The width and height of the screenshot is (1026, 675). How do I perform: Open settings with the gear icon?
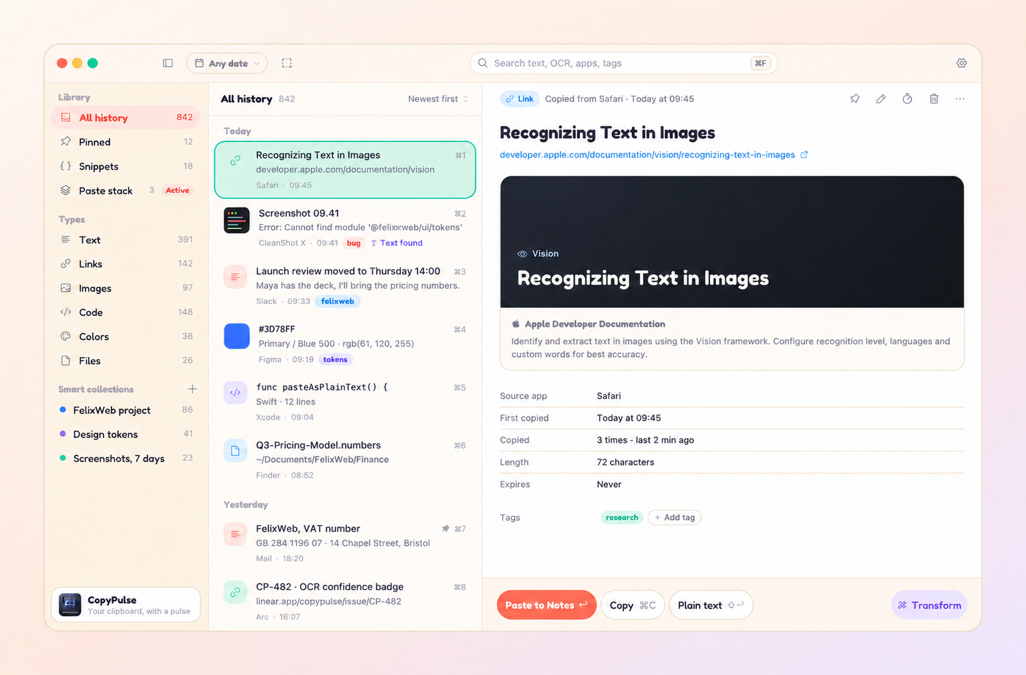(961, 63)
